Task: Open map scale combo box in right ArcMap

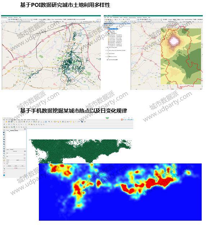Action: coord(131,19)
